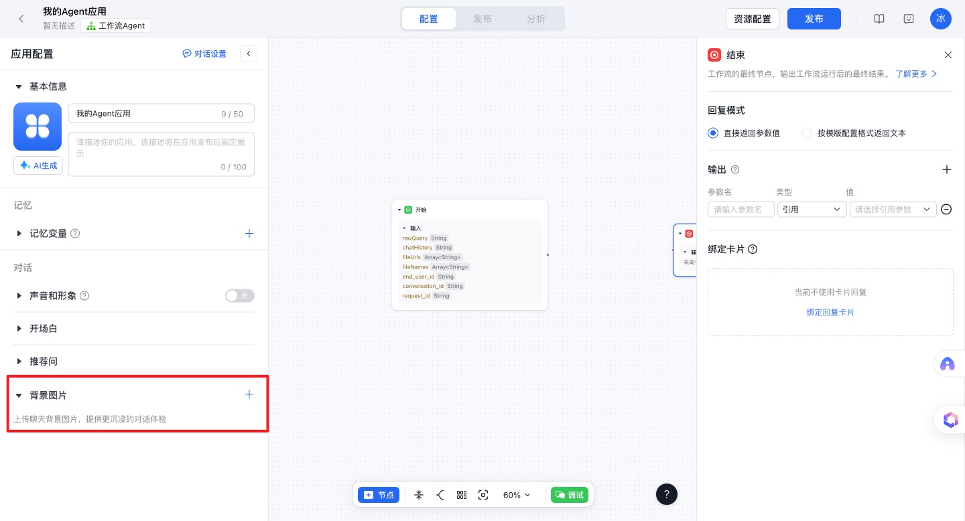Collapse the 基本信息 section
Image resolution: width=965 pixels, height=521 pixels.
coord(19,86)
